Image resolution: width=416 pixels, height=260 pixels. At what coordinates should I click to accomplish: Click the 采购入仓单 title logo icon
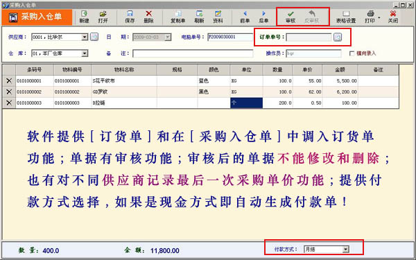[13, 17]
